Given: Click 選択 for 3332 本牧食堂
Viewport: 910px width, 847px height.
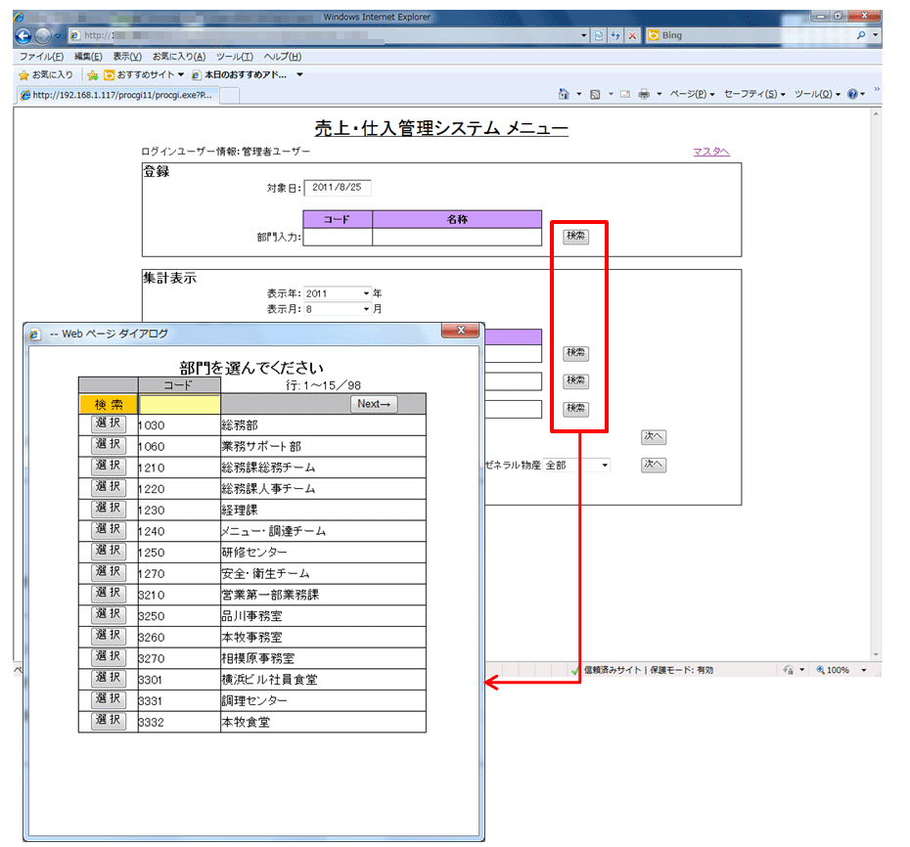Looking at the screenshot, I should click(109, 721).
